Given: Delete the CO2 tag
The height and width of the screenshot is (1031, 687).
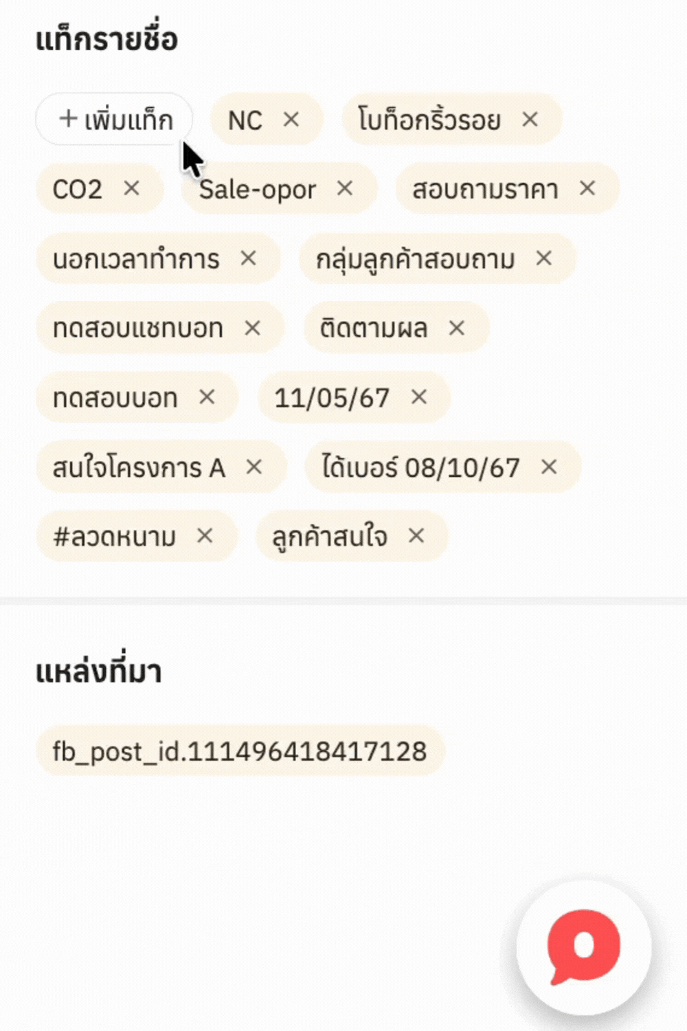Looking at the screenshot, I should 131,188.
